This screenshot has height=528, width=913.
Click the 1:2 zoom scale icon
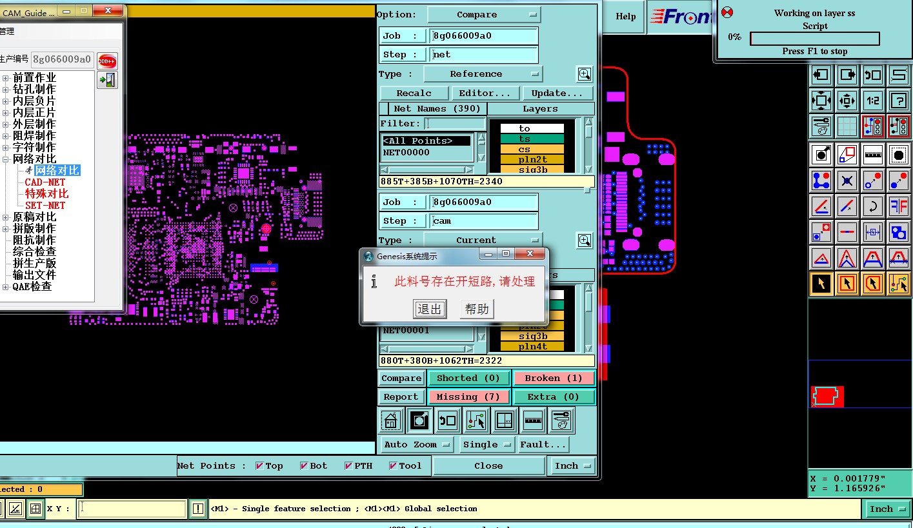pyautogui.click(x=873, y=101)
